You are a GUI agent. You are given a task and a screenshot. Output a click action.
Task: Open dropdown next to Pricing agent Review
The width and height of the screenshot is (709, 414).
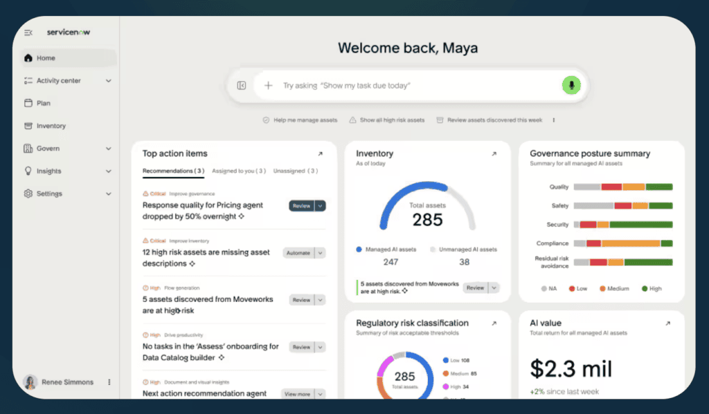click(x=320, y=206)
